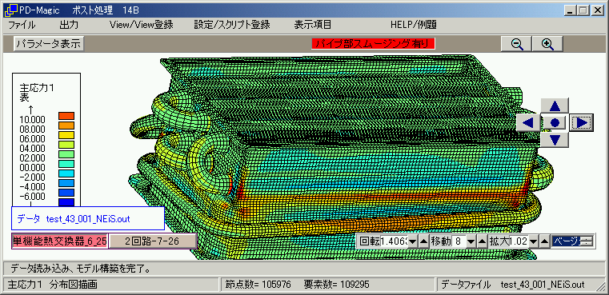Decrease 拡大 value with down arrow

click(534, 241)
